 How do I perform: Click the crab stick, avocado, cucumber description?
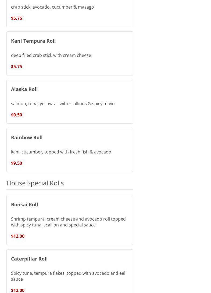52,7
